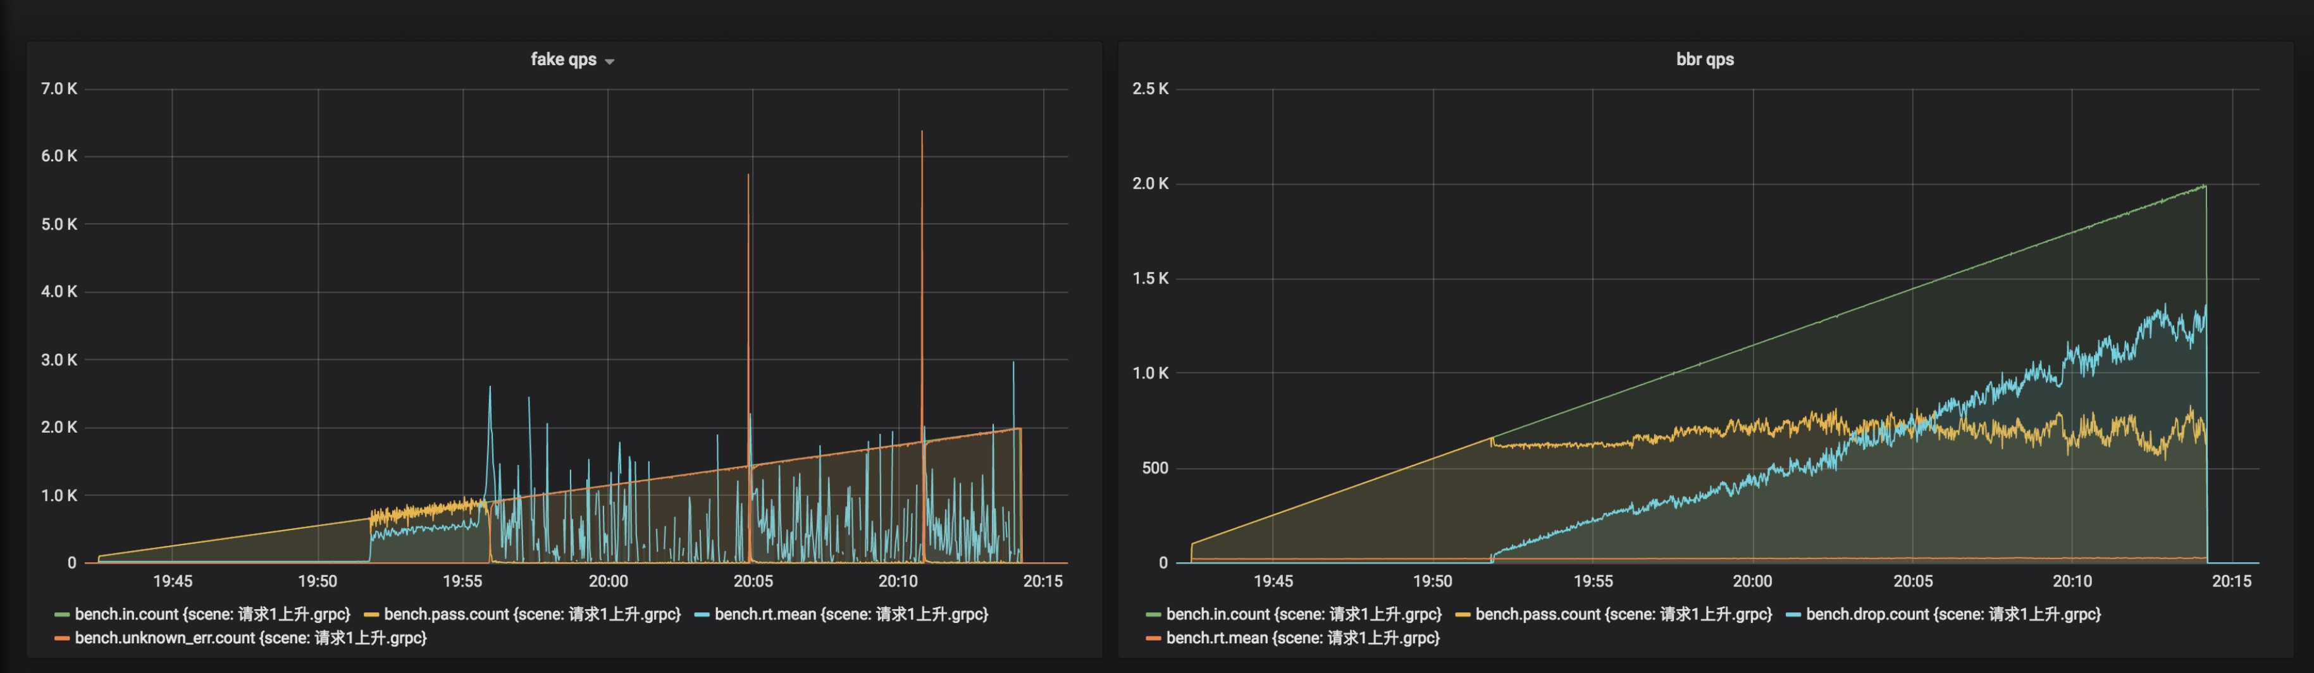Click yellow color swatch of fake qps bench.pass.count
The height and width of the screenshot is (673, 2314).
coord(371,615)
